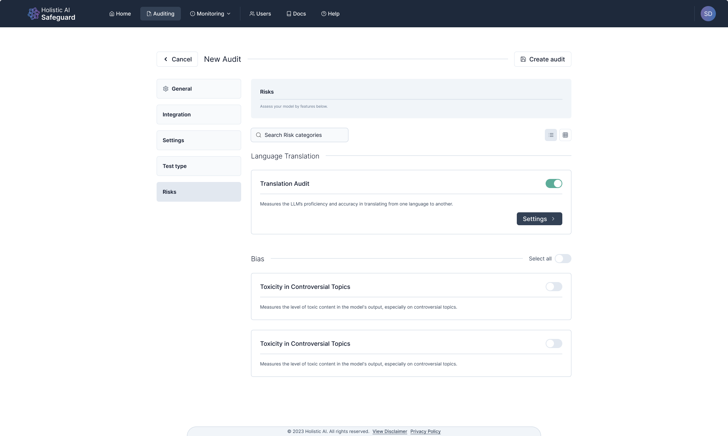The height and width of the screenshot is (436, 728).
Task: Click the Create audit button
Action: [x=542, y=59]
